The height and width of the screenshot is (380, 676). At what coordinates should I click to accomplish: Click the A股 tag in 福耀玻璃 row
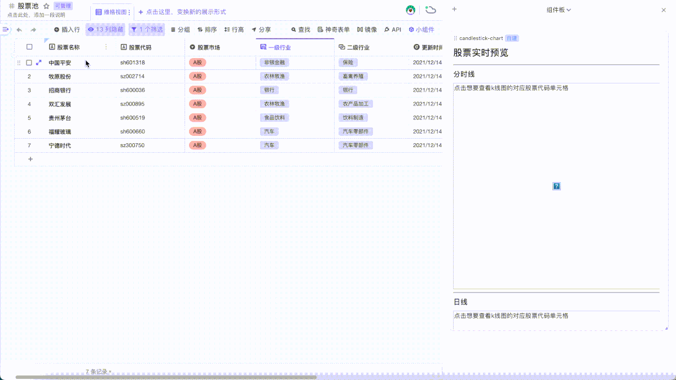click(197, 131)
